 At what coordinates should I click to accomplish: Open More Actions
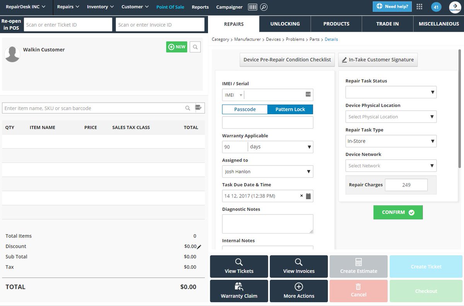tap(299, 291)
